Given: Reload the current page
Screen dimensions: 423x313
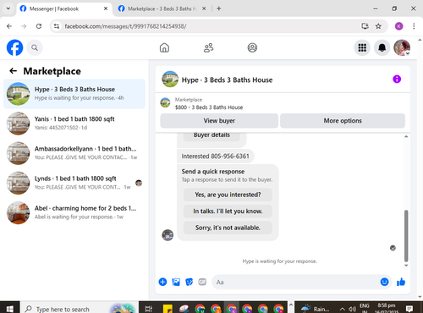Looking at the screenshot, I should point(39,26).
